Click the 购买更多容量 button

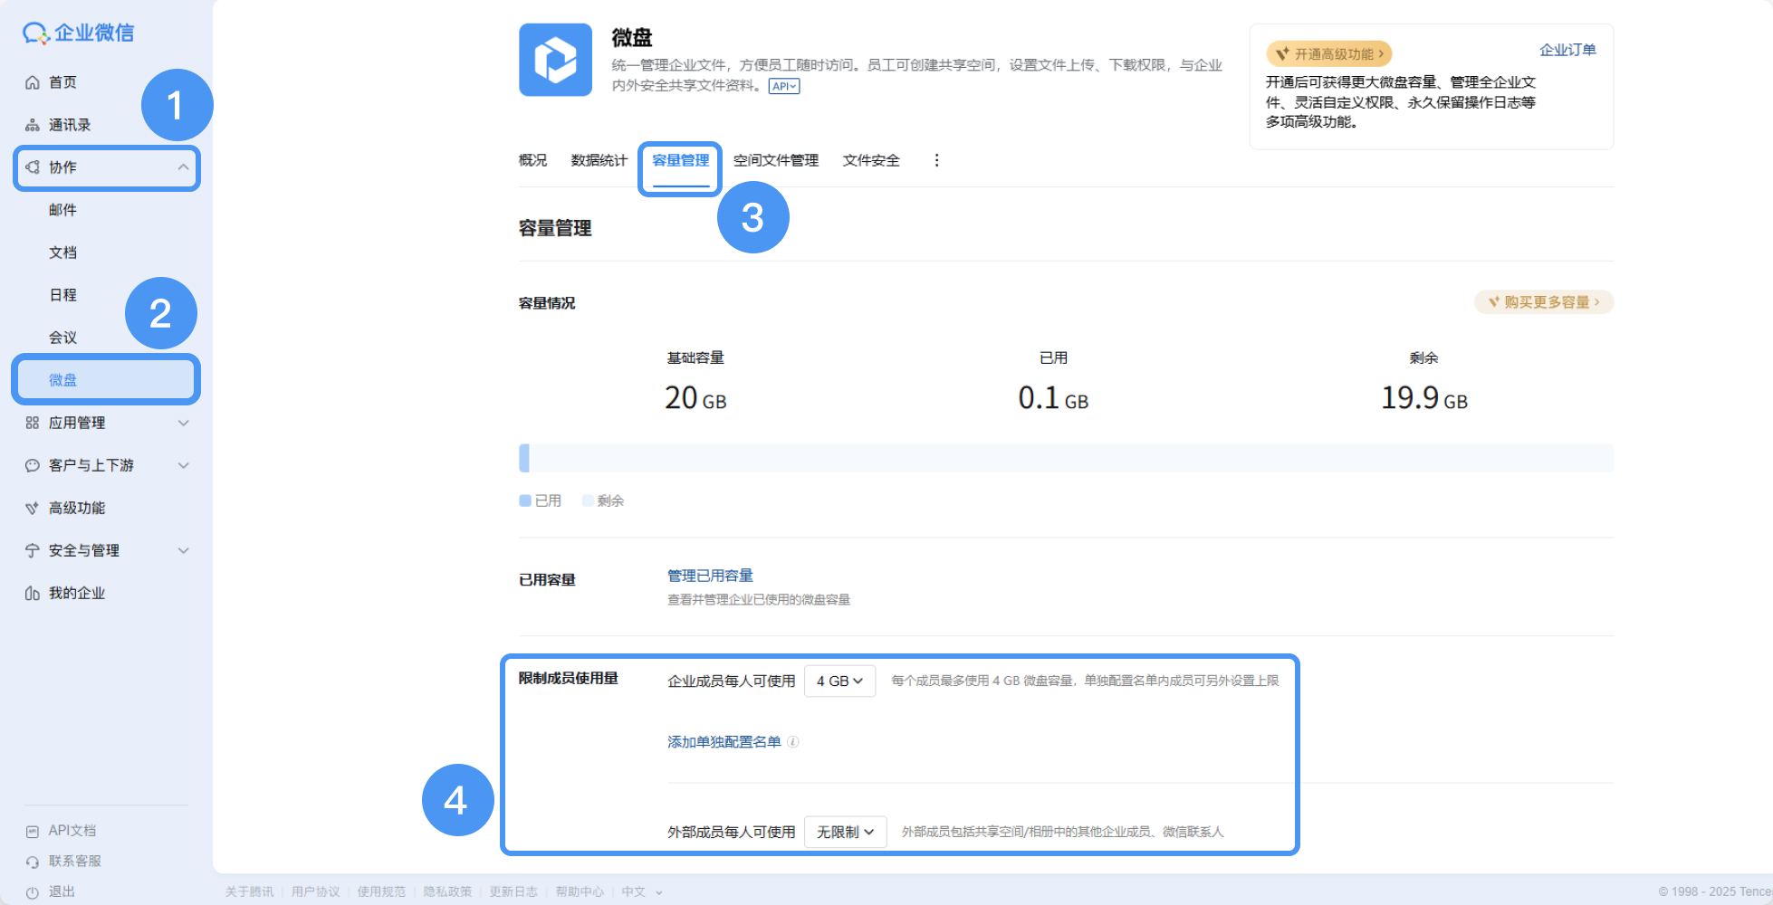click(1544, 302)
